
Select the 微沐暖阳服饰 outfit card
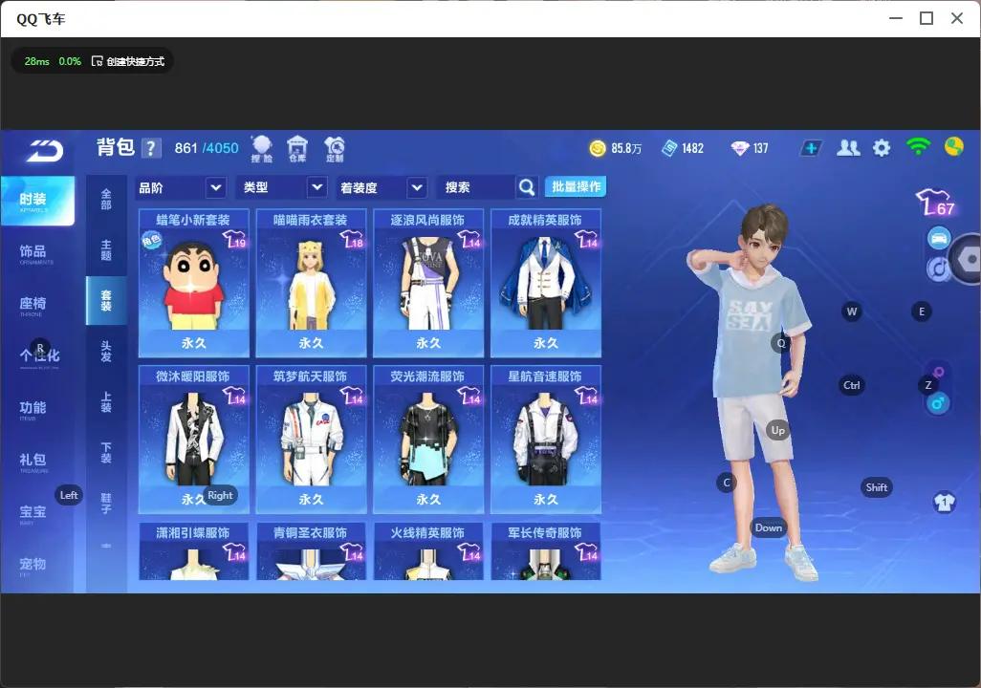(193, 439)
